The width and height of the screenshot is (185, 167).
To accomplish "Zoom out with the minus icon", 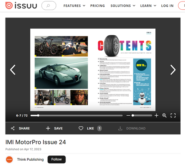I will 128,115.
